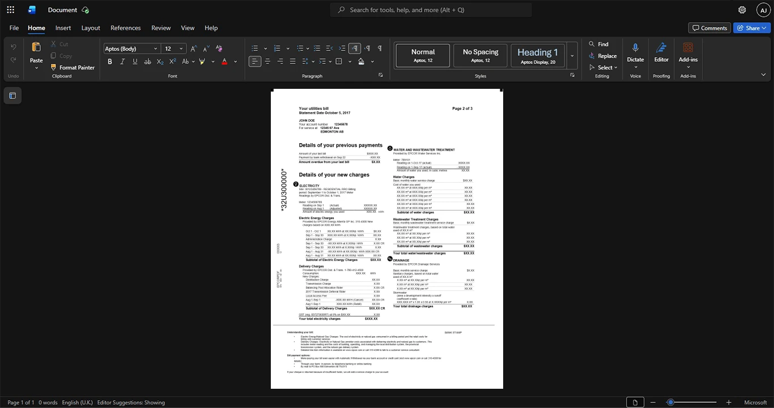The image size is (774, 408).
Task: Adjust the zoom slider handle
Action: coord(670,402)
